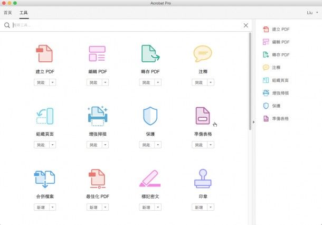Click the 標記密文 redaction marker icon
Screen dimensions: 322x225
[x=150, y=179]
